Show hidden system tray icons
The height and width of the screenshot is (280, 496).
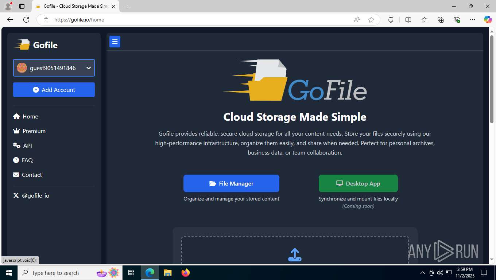pos(423,273)
